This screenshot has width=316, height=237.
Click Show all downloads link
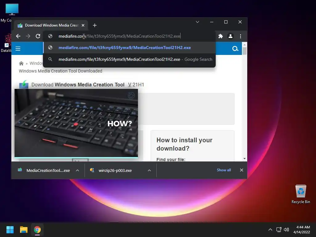[224, 170]
